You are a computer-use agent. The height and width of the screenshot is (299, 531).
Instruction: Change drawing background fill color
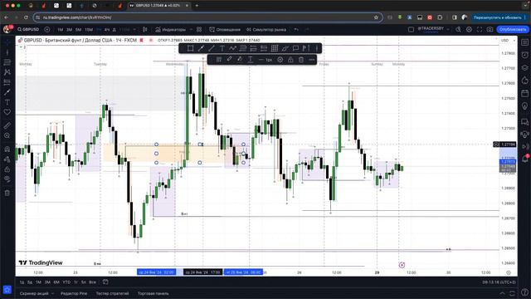coord(240,60)
